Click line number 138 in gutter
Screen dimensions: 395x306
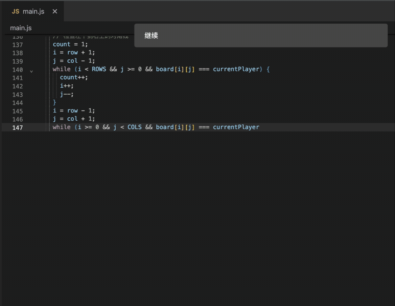[x=17, y=53]
